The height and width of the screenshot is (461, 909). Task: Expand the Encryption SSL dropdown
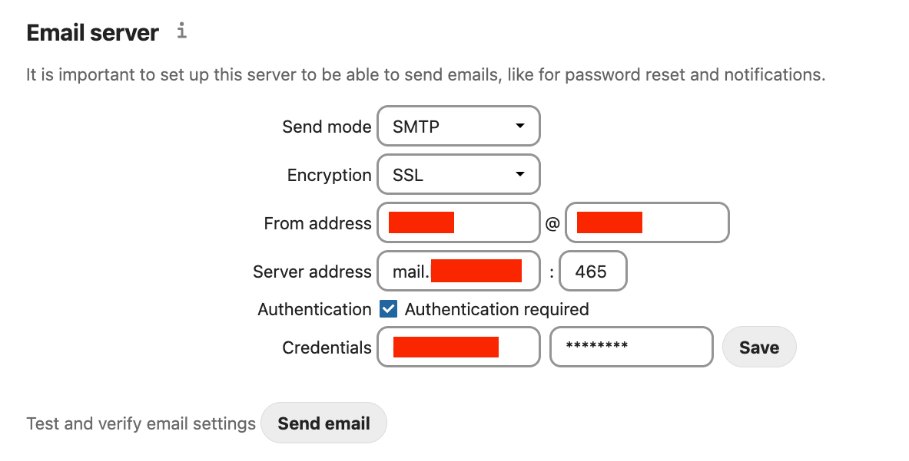coord(458,175)
